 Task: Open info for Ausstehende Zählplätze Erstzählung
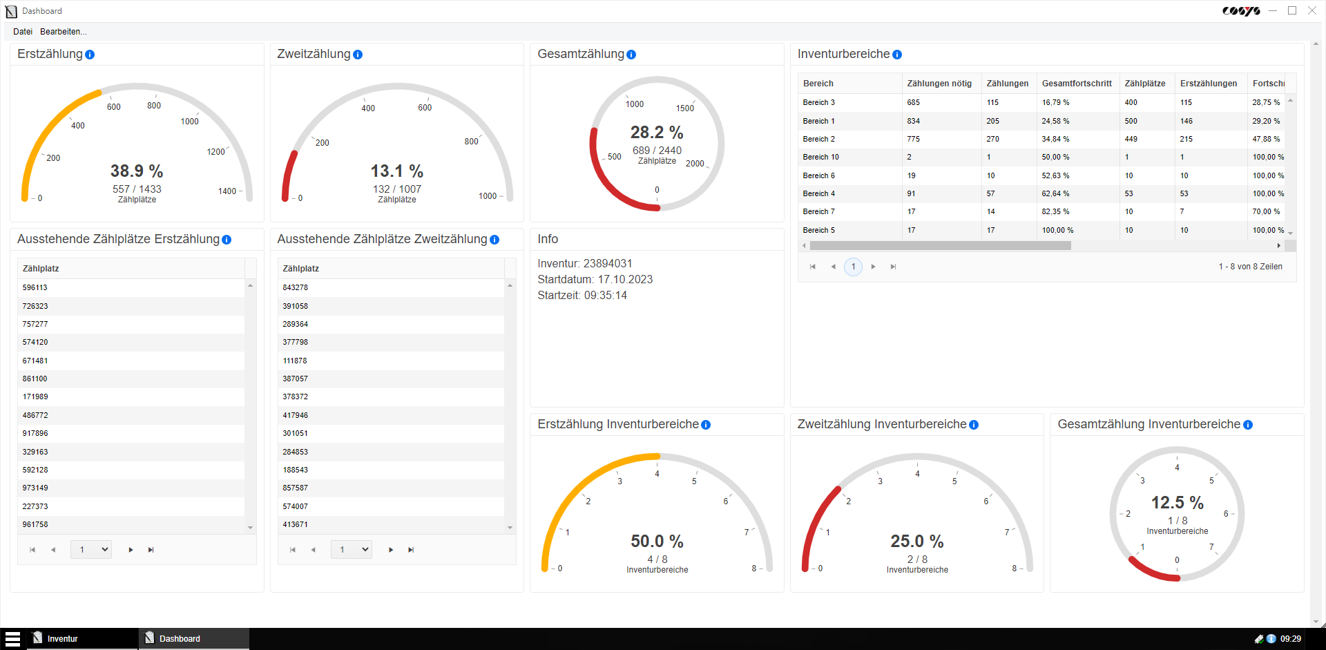pyautogui.click(x=227, y=240)
